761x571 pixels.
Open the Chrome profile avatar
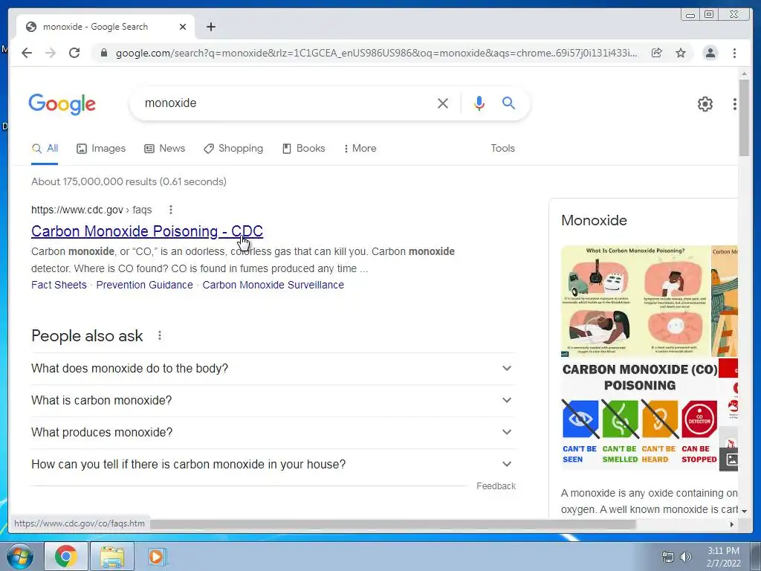coord(710,53)
